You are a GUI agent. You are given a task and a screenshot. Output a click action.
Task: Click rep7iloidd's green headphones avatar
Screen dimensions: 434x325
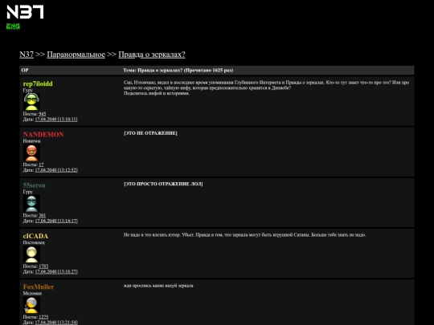click(31, 101)
